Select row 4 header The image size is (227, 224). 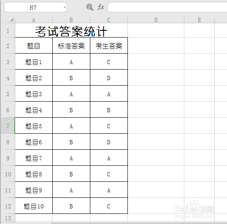8,78
